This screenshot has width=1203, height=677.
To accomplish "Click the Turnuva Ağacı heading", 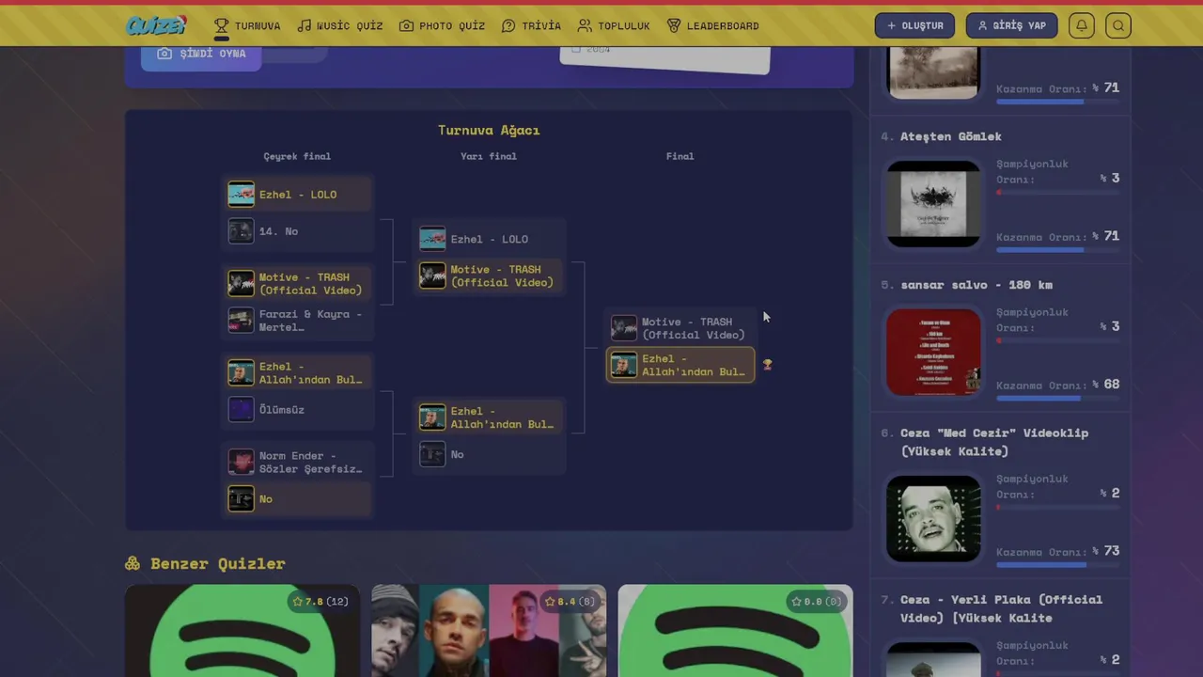I will click(x=489, y=130).
